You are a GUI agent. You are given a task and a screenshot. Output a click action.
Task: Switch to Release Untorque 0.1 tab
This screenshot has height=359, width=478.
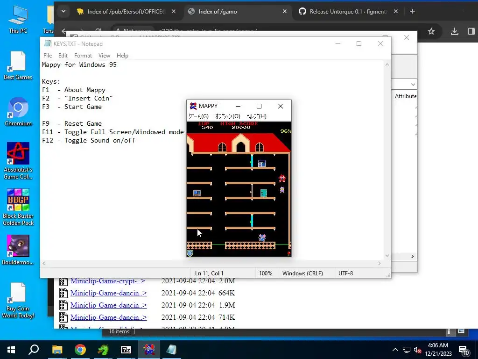tap(347, 11)
